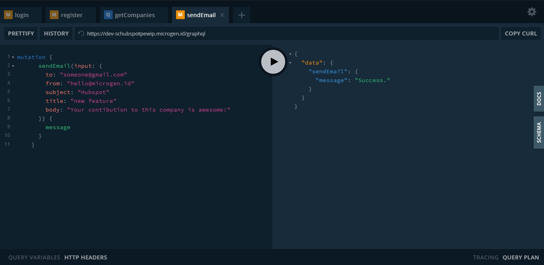Image resolution: width=544 pixels, height=265 pixels.
Task: Execute the sendEmail mutation with play button
Action: (273, 61)
